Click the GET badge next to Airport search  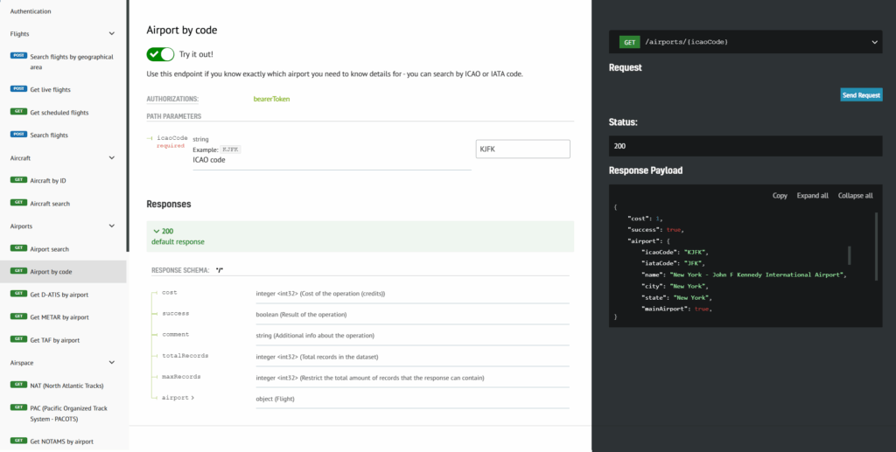(18, 248)
